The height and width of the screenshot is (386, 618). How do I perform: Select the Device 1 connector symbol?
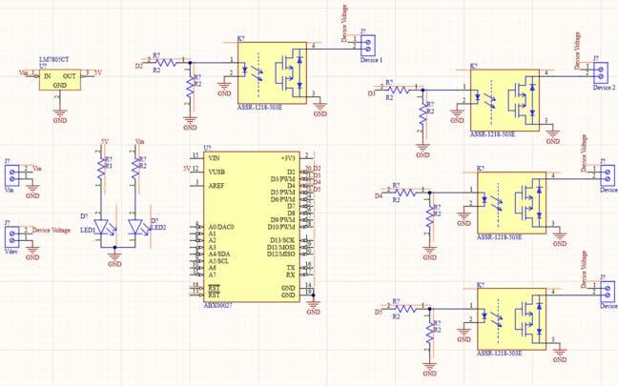(368, 46)
